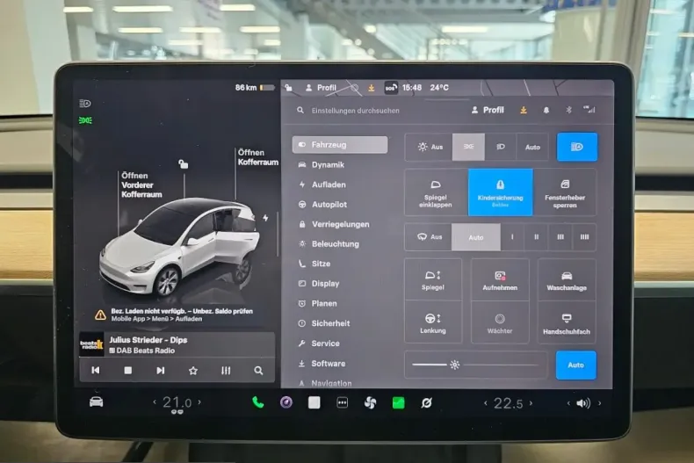Open the Handschuhfach glovebox
This screenshot has width=694, height=463.
(x=567, y=323)
